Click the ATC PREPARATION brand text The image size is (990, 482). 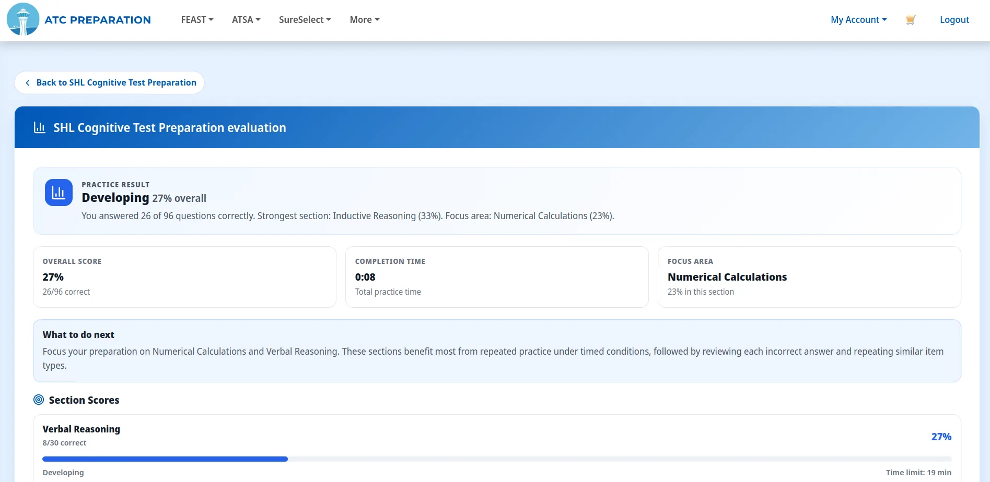click(x=98, y=20)
